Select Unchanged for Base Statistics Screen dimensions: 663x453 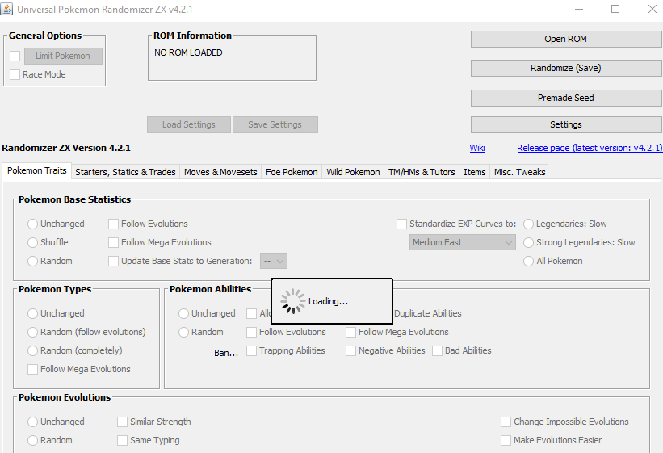point(32,224)
